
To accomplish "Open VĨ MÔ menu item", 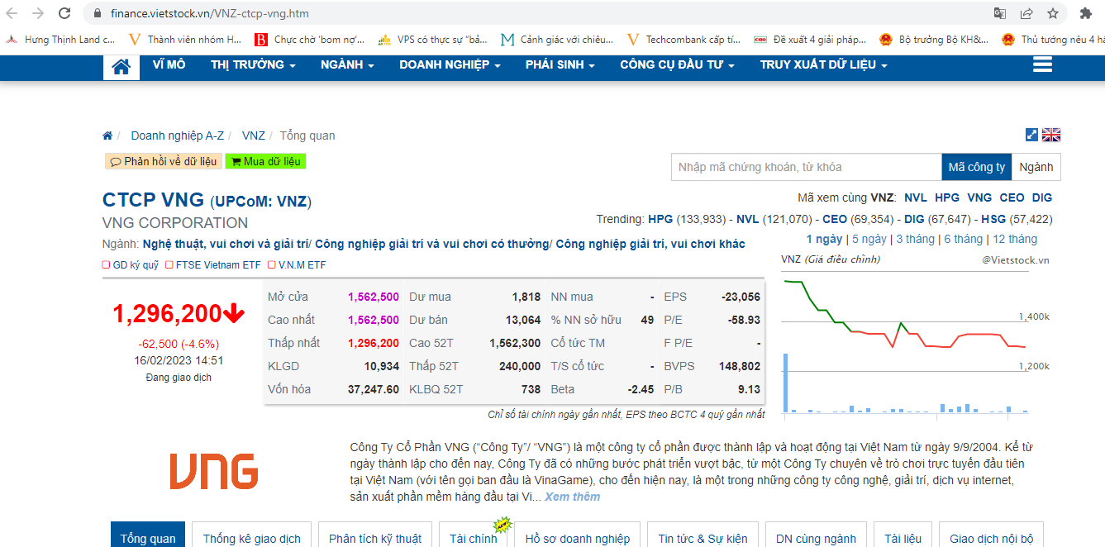I will click(x=169, y=64).
